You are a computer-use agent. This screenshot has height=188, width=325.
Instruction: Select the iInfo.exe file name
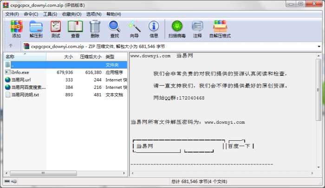click(x=20, y=72)
